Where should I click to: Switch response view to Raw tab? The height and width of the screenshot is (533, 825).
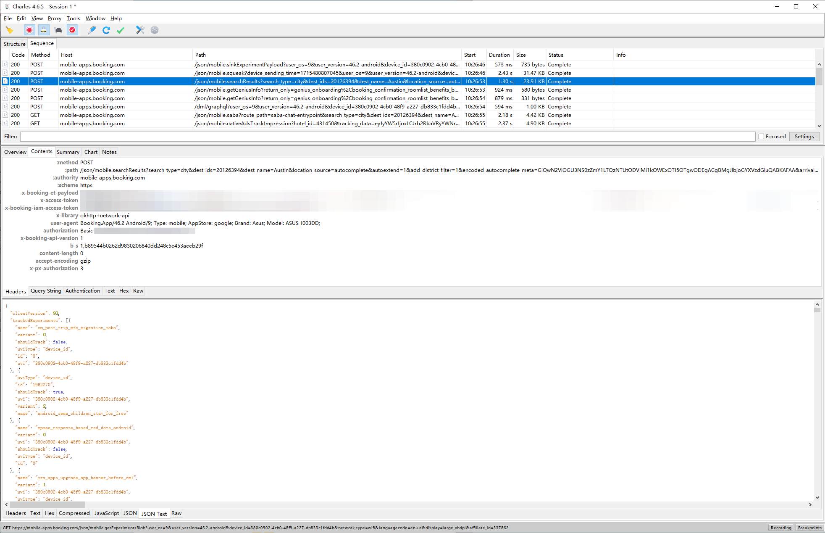(x=176, y=513)
